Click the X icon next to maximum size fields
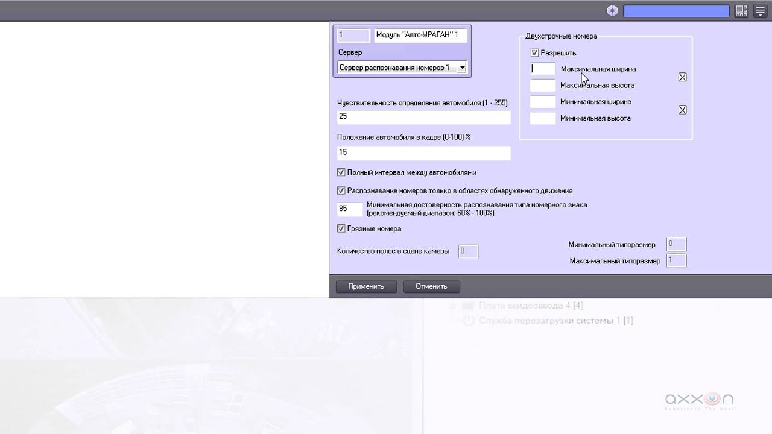Image resolution: width=772 pixels, height=434 pixels. [682, 77]
